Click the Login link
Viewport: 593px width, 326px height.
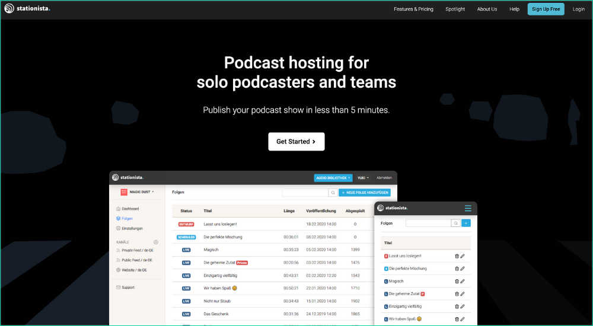coord(578,9)
